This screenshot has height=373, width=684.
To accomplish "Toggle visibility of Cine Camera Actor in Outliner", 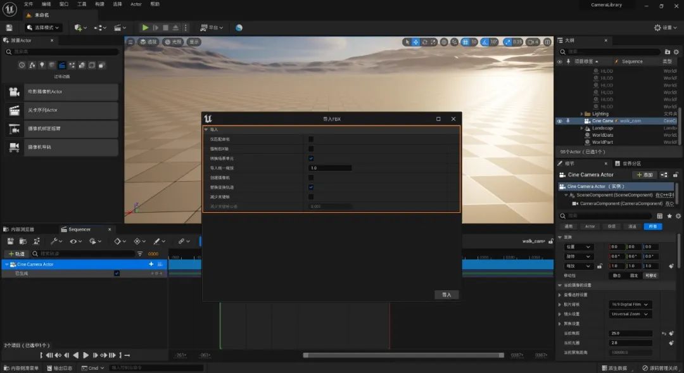I will 559,121.
